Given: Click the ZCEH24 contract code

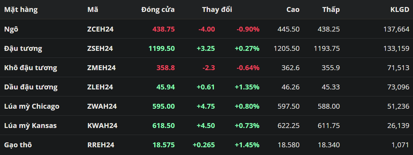Looking at the screenshot, I should [x=100, y=29].
